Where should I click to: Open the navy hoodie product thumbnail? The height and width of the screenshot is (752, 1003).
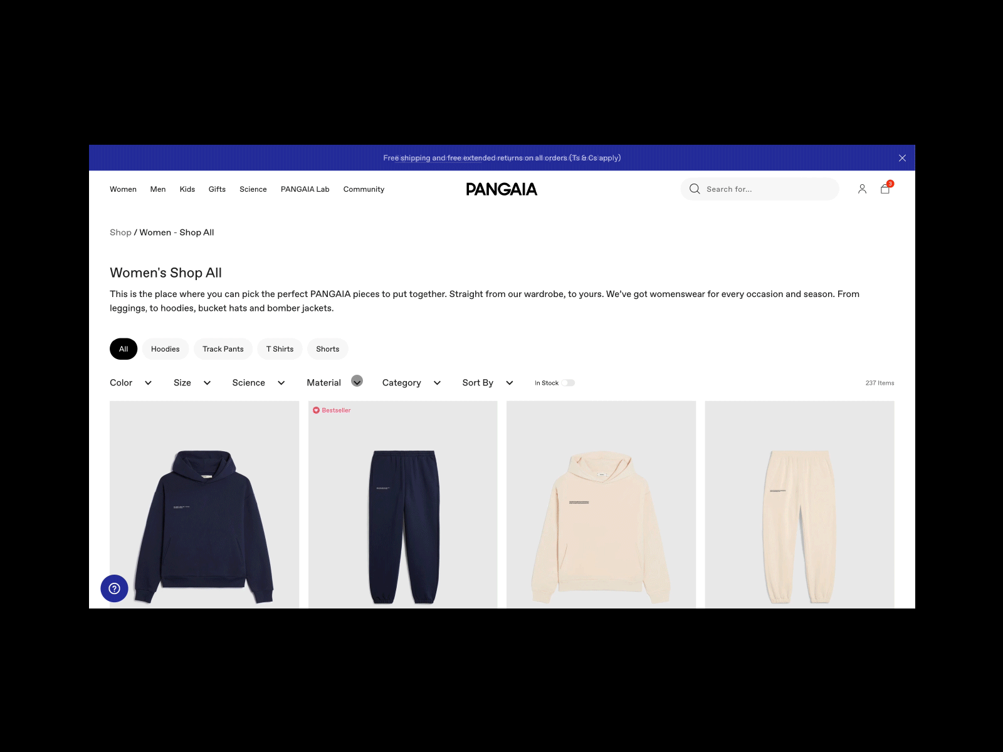(x=204, y=504)
